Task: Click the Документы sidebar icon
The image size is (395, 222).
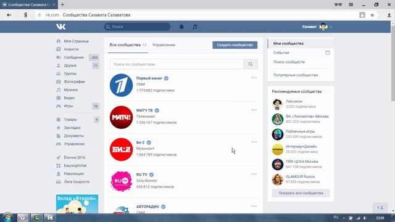Action: 59,136
